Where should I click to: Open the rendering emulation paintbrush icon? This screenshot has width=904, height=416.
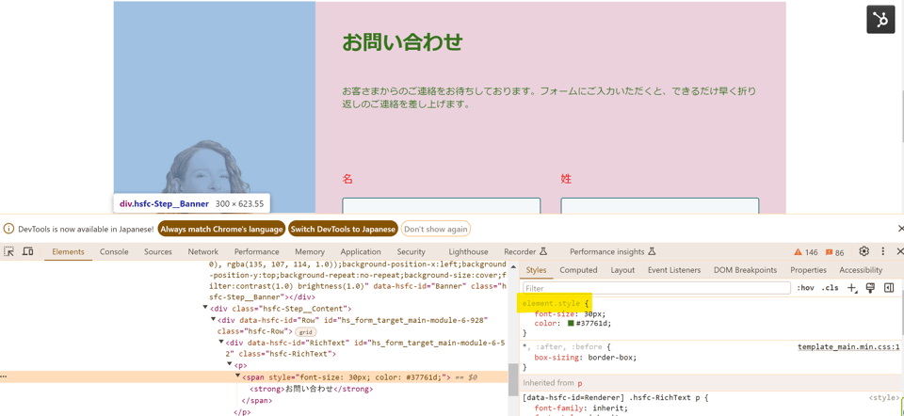(x=870, y=287)
